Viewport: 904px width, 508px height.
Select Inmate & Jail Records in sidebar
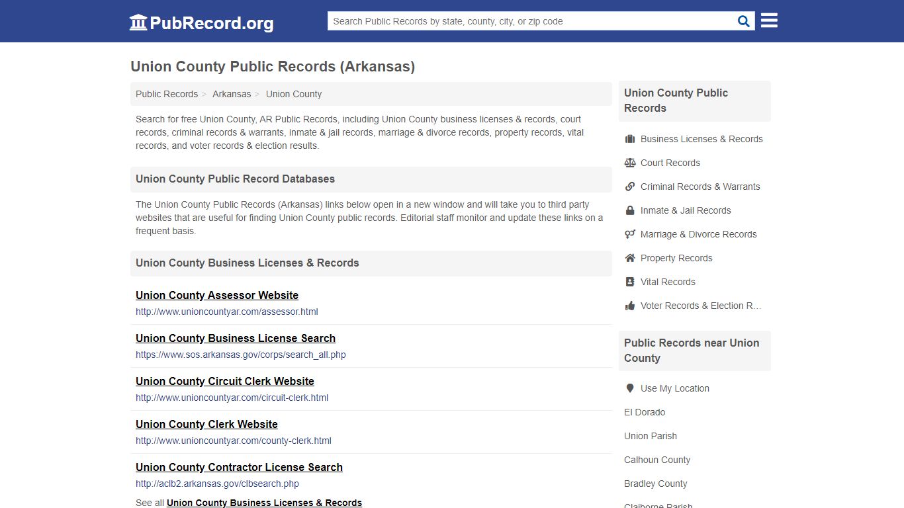[686, 210]
